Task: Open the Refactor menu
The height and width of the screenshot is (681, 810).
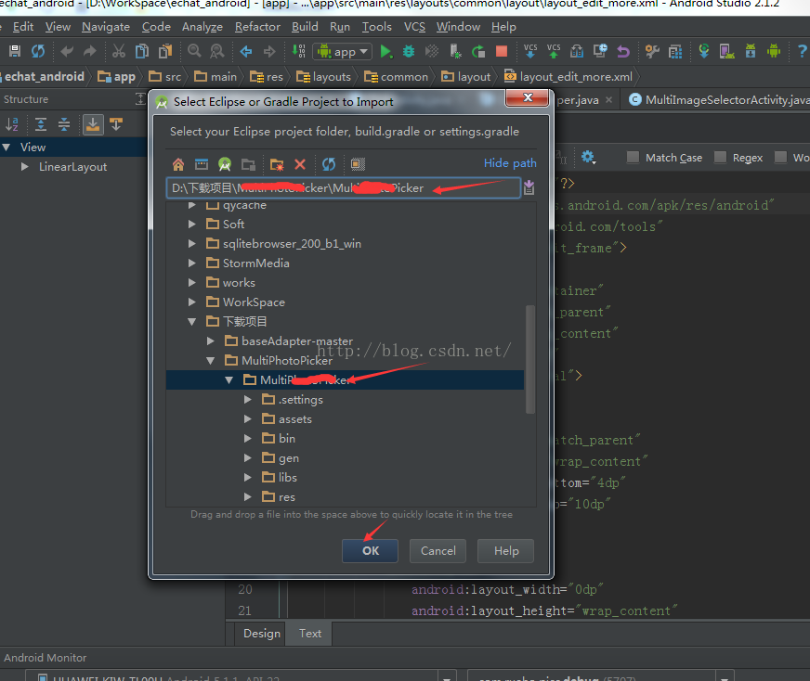Action: click(257, 27)
